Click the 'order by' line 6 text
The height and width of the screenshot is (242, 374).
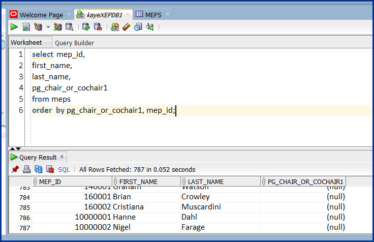104,110
